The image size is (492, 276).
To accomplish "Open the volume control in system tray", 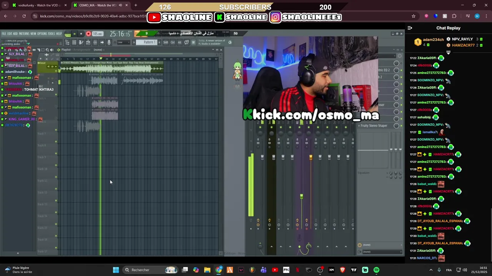I will click(465, 270).
